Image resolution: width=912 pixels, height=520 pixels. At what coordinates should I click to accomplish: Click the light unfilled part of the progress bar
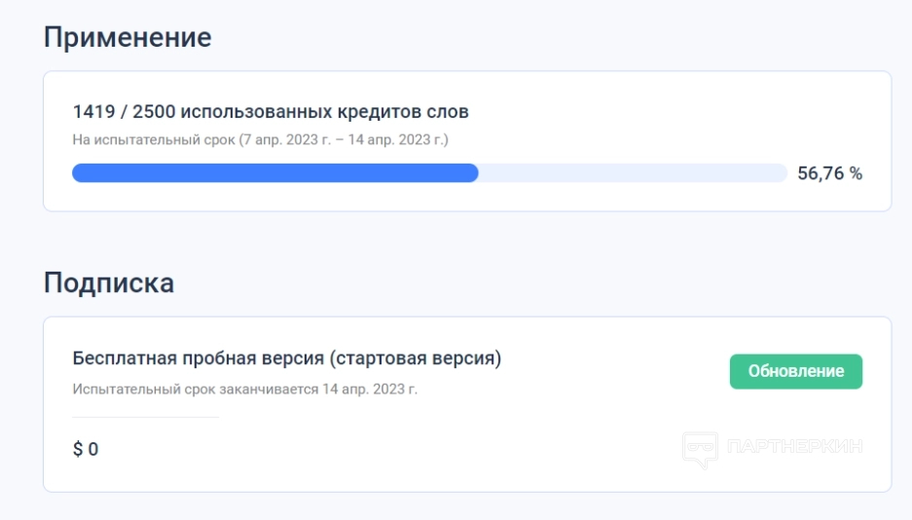(633, 173)
